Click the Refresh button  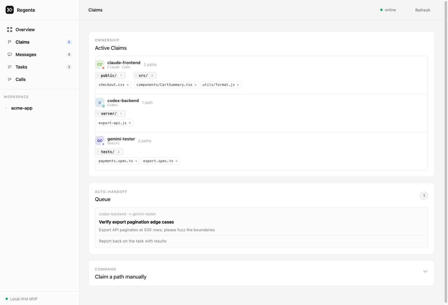[x=423, y=10]
